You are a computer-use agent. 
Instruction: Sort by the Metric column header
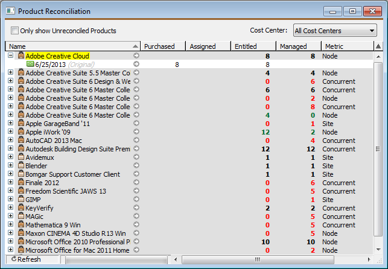(348, 46)
